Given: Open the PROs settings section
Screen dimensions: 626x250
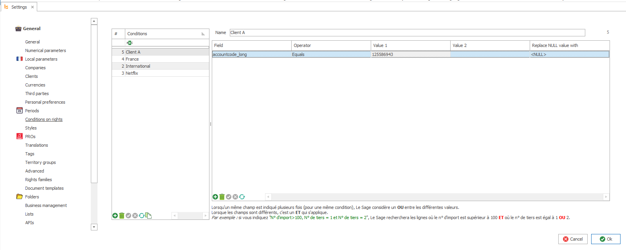Looking at the screenshot, I should (x=30, y=137).
